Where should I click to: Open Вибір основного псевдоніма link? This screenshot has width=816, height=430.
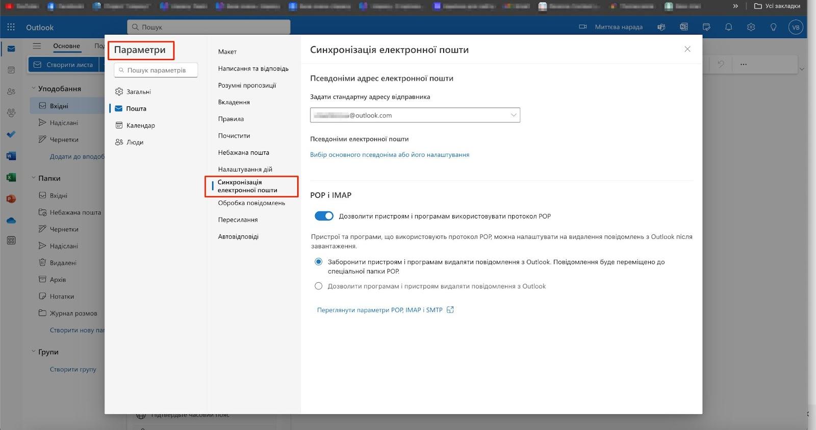tap(390, 154)
